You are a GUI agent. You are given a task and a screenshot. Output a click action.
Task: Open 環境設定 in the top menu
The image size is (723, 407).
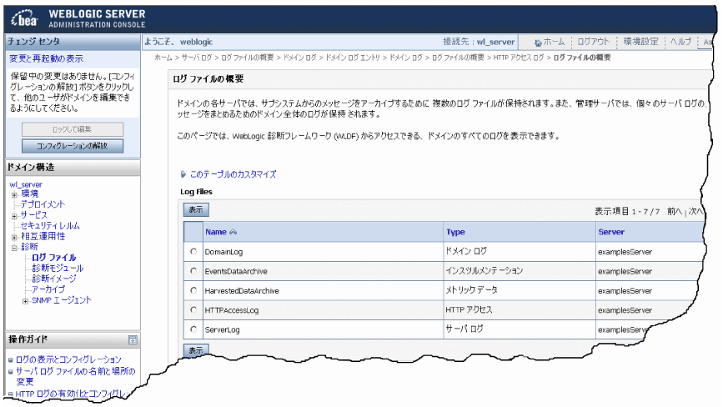click(641, 42)
